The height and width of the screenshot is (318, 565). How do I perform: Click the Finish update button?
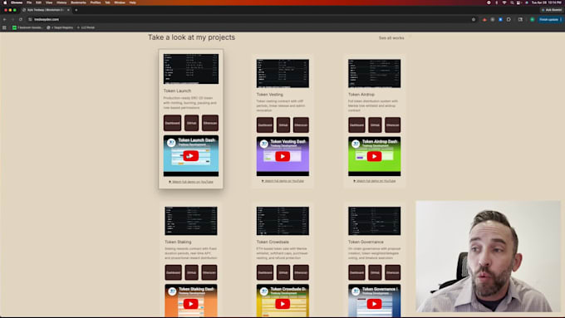tap(550, 19)
